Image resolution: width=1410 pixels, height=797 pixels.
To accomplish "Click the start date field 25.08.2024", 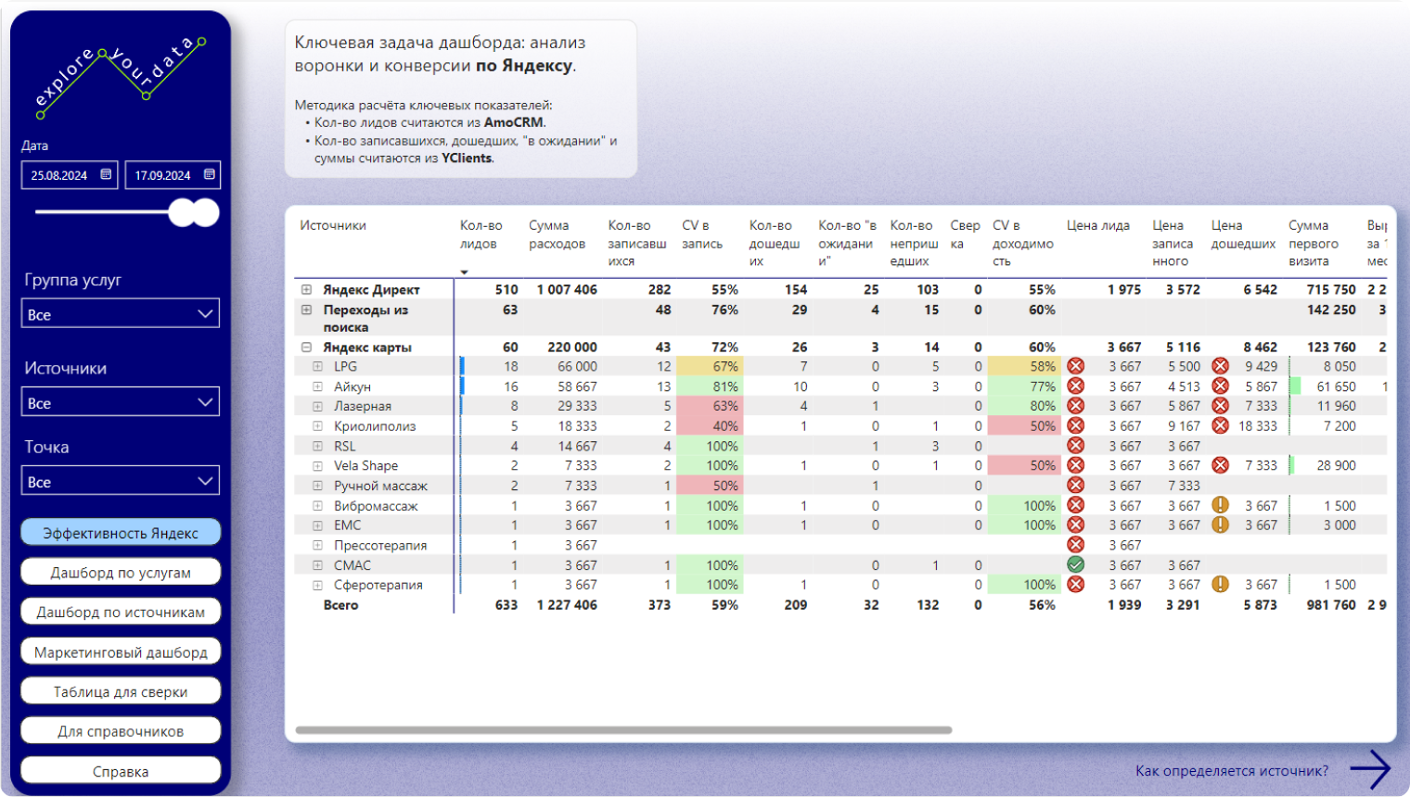I will pyautogui.click(x=70, y=175).
